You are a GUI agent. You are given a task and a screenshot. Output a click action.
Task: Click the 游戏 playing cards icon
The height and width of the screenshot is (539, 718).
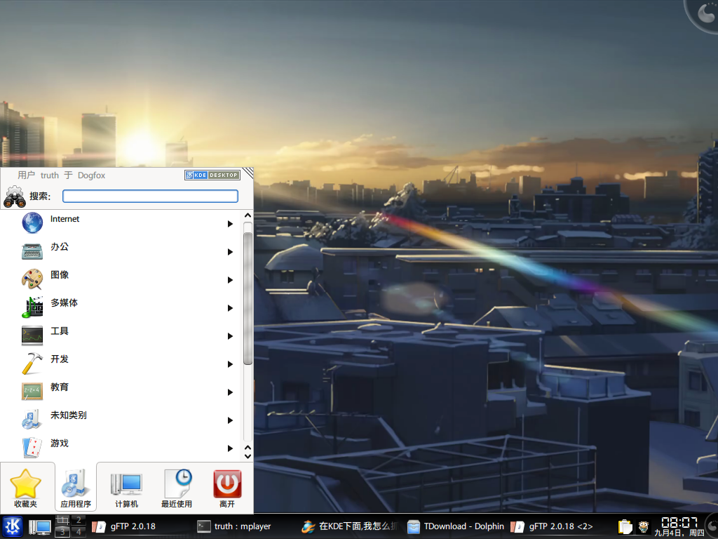(x=32, y=447)
